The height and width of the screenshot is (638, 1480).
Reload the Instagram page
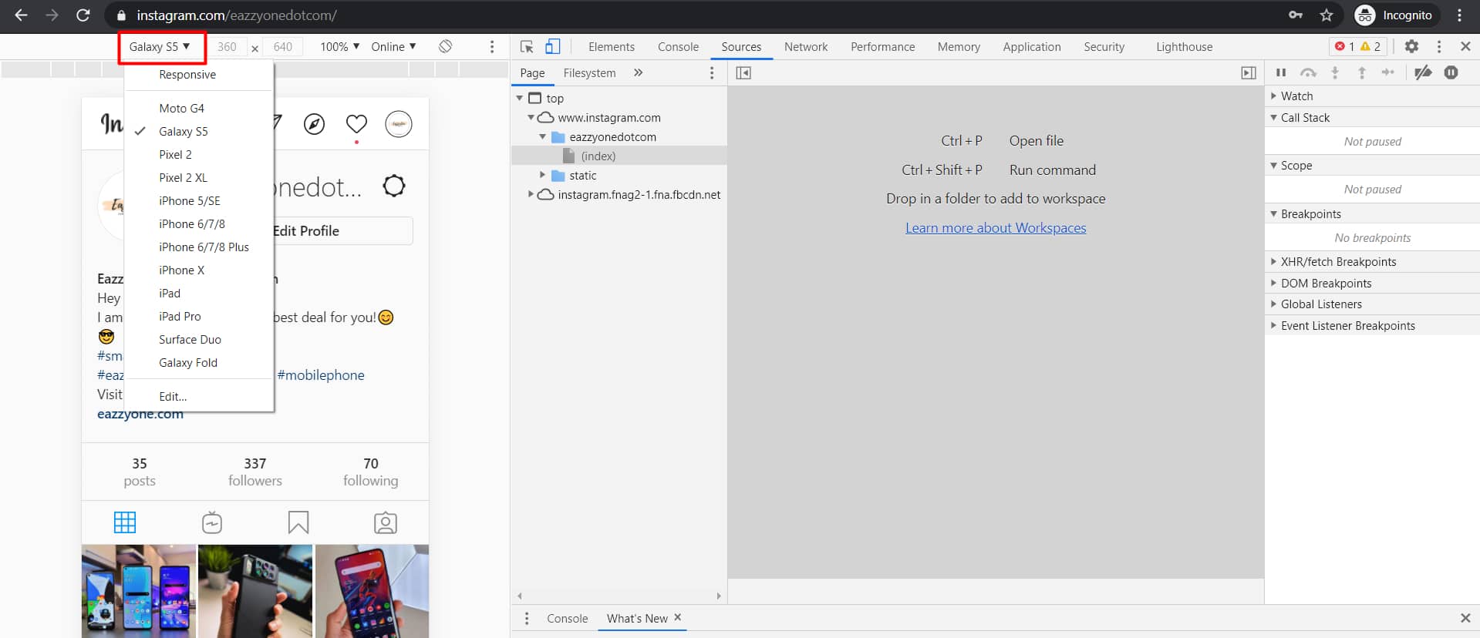[83, 15]
